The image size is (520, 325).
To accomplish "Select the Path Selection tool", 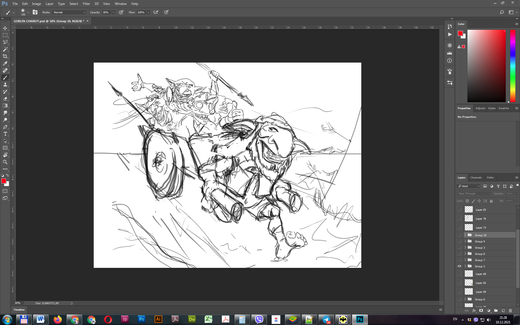I will [5, 141].
